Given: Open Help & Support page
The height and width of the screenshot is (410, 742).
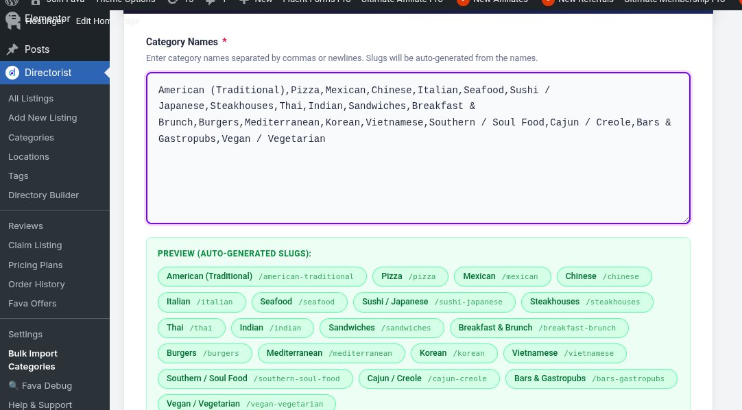Looking at the screenshot, I should click(x=40, y=405).
